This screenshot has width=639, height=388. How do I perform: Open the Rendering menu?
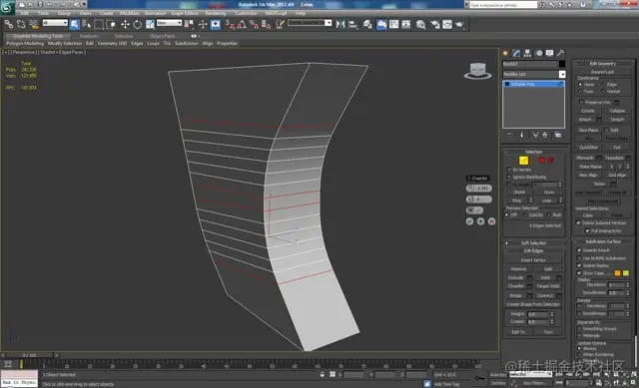(216, 13)
